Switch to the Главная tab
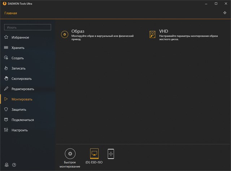Screen dimensions: 231x171 coord(11,13)
